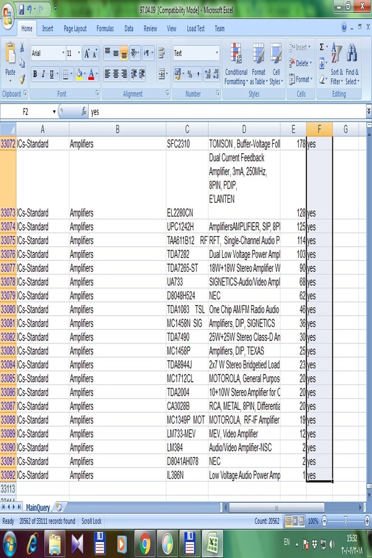The height and width of the screenshot is (558, 372).
Task: Open the Formulas tab
Action: pos(105,29)
